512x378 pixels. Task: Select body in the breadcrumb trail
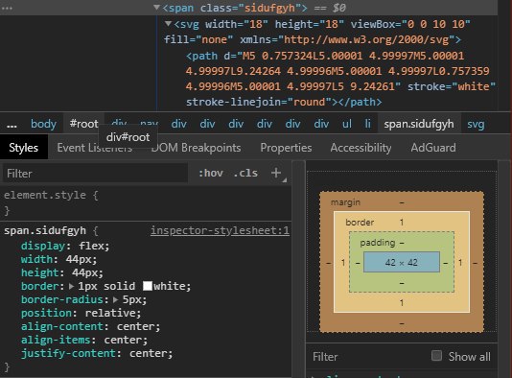pyautogui.click(x=43, y=124)
